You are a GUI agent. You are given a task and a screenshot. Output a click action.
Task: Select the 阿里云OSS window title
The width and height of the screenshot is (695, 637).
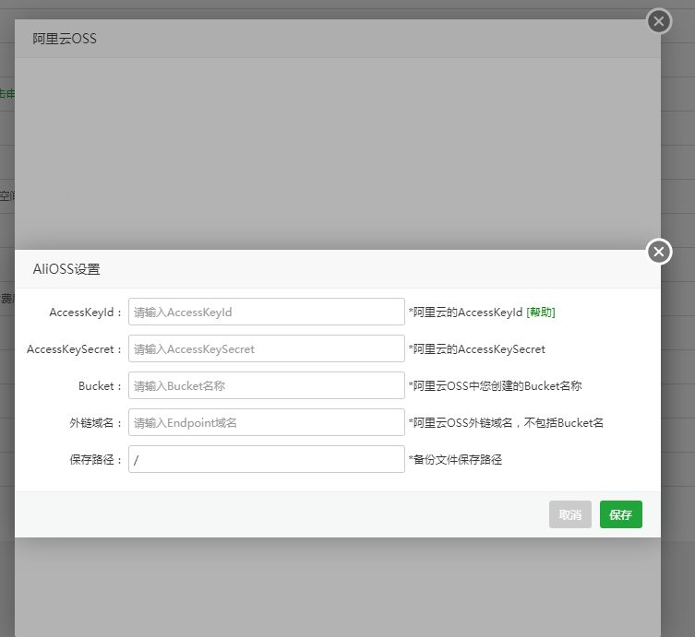coord(65,39)
